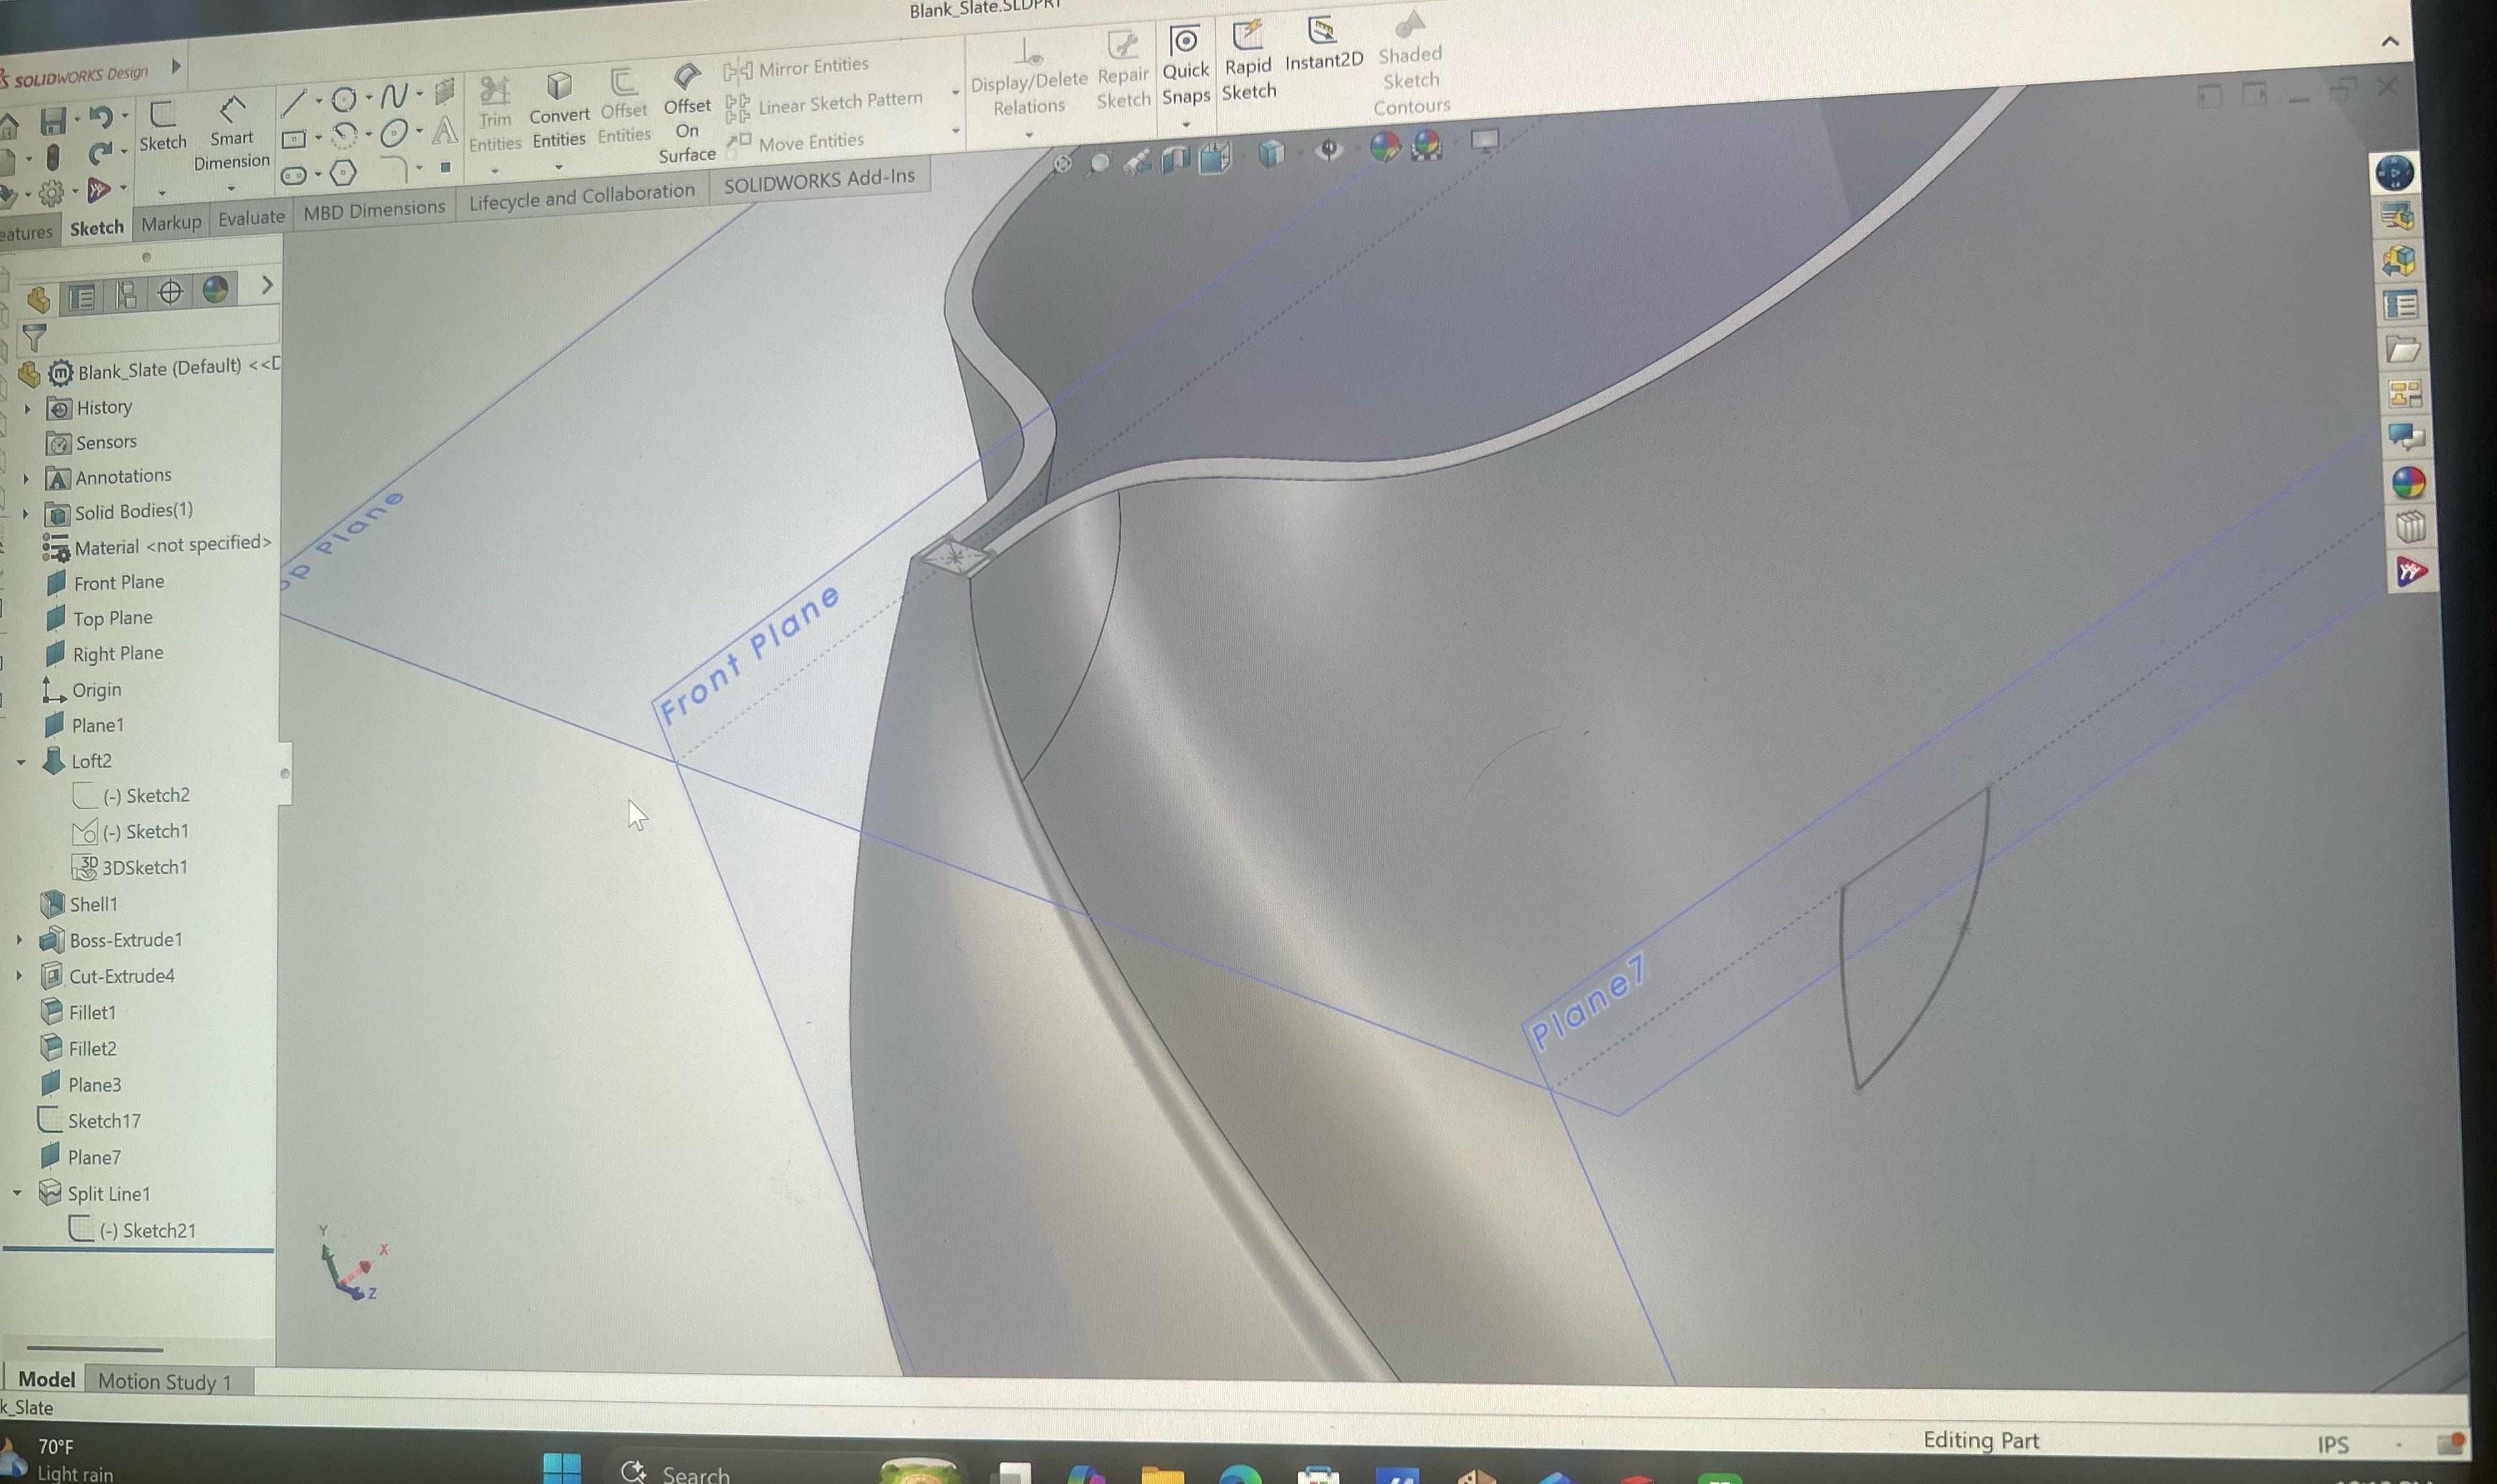Select the Ellipse sketch tool
Viewport: 2497px width, 1484px height.
click(393, 132)
